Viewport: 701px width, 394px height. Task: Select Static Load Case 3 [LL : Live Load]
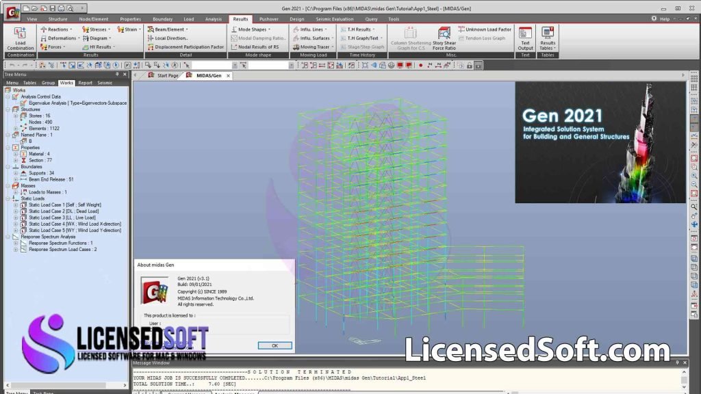[62, 218]
